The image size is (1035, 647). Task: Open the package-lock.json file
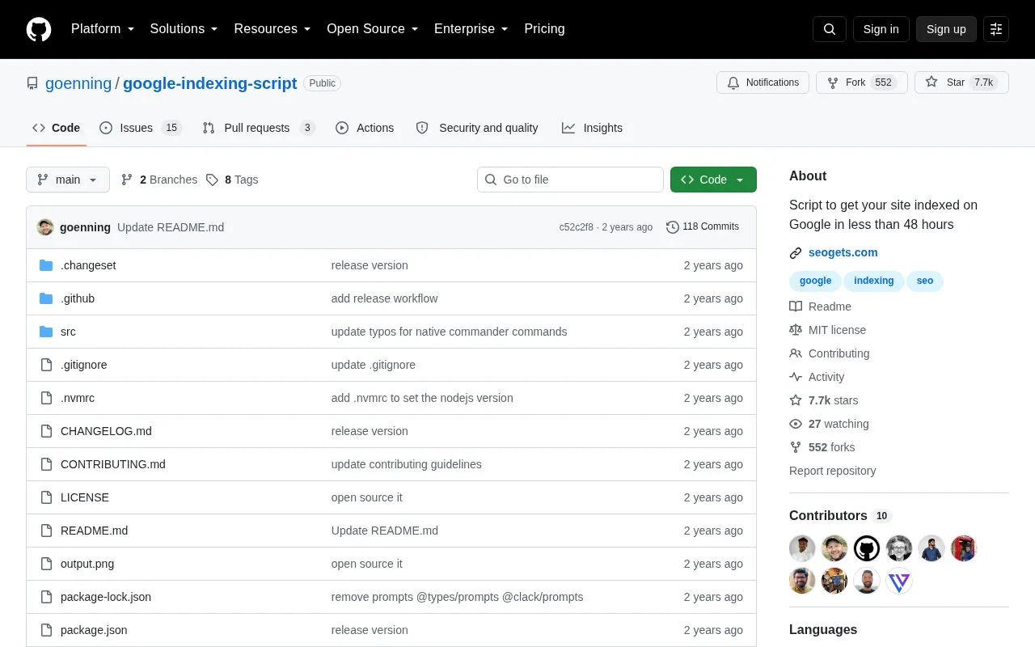click(106, 597)
